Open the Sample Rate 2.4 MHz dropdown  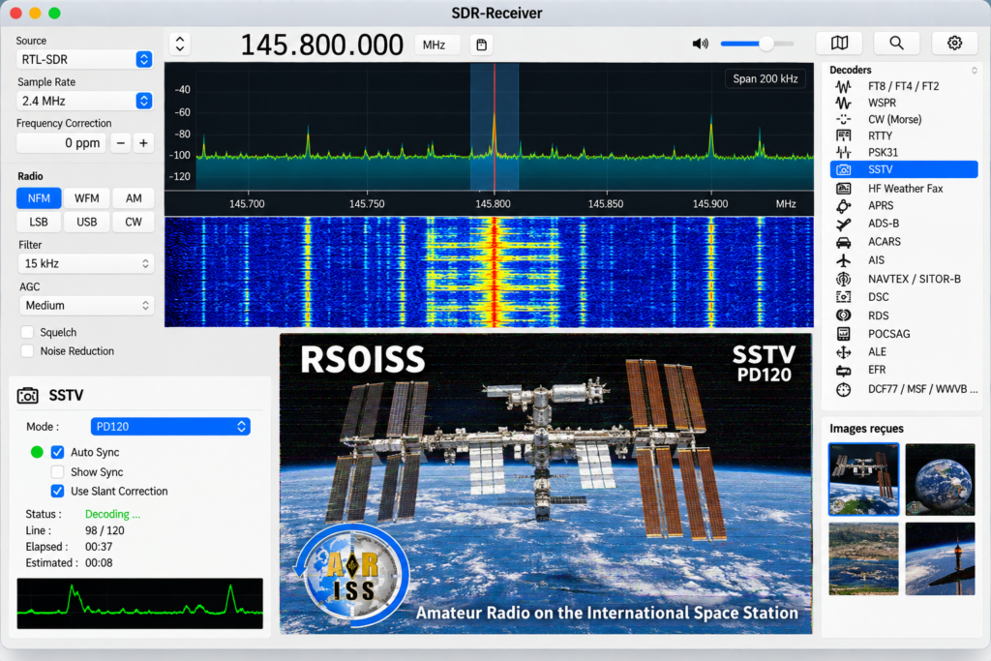(x=85, y=101)
